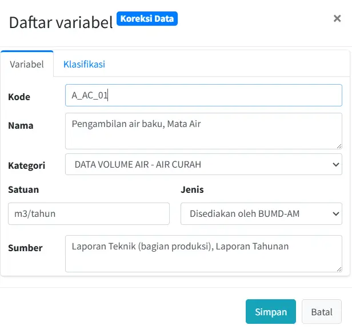Screen dimensions: 352x333
Task: Focus the Kode field containing A_AC_01
Action: tap(203, 96)
